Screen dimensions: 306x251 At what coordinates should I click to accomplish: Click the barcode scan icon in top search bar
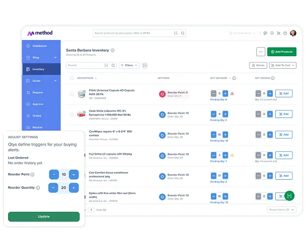coord(176,33)
